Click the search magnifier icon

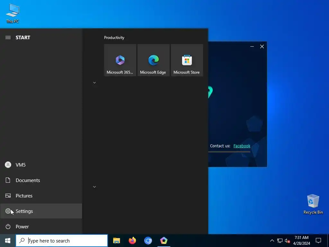pyautogui.click(x=22, y=241)
